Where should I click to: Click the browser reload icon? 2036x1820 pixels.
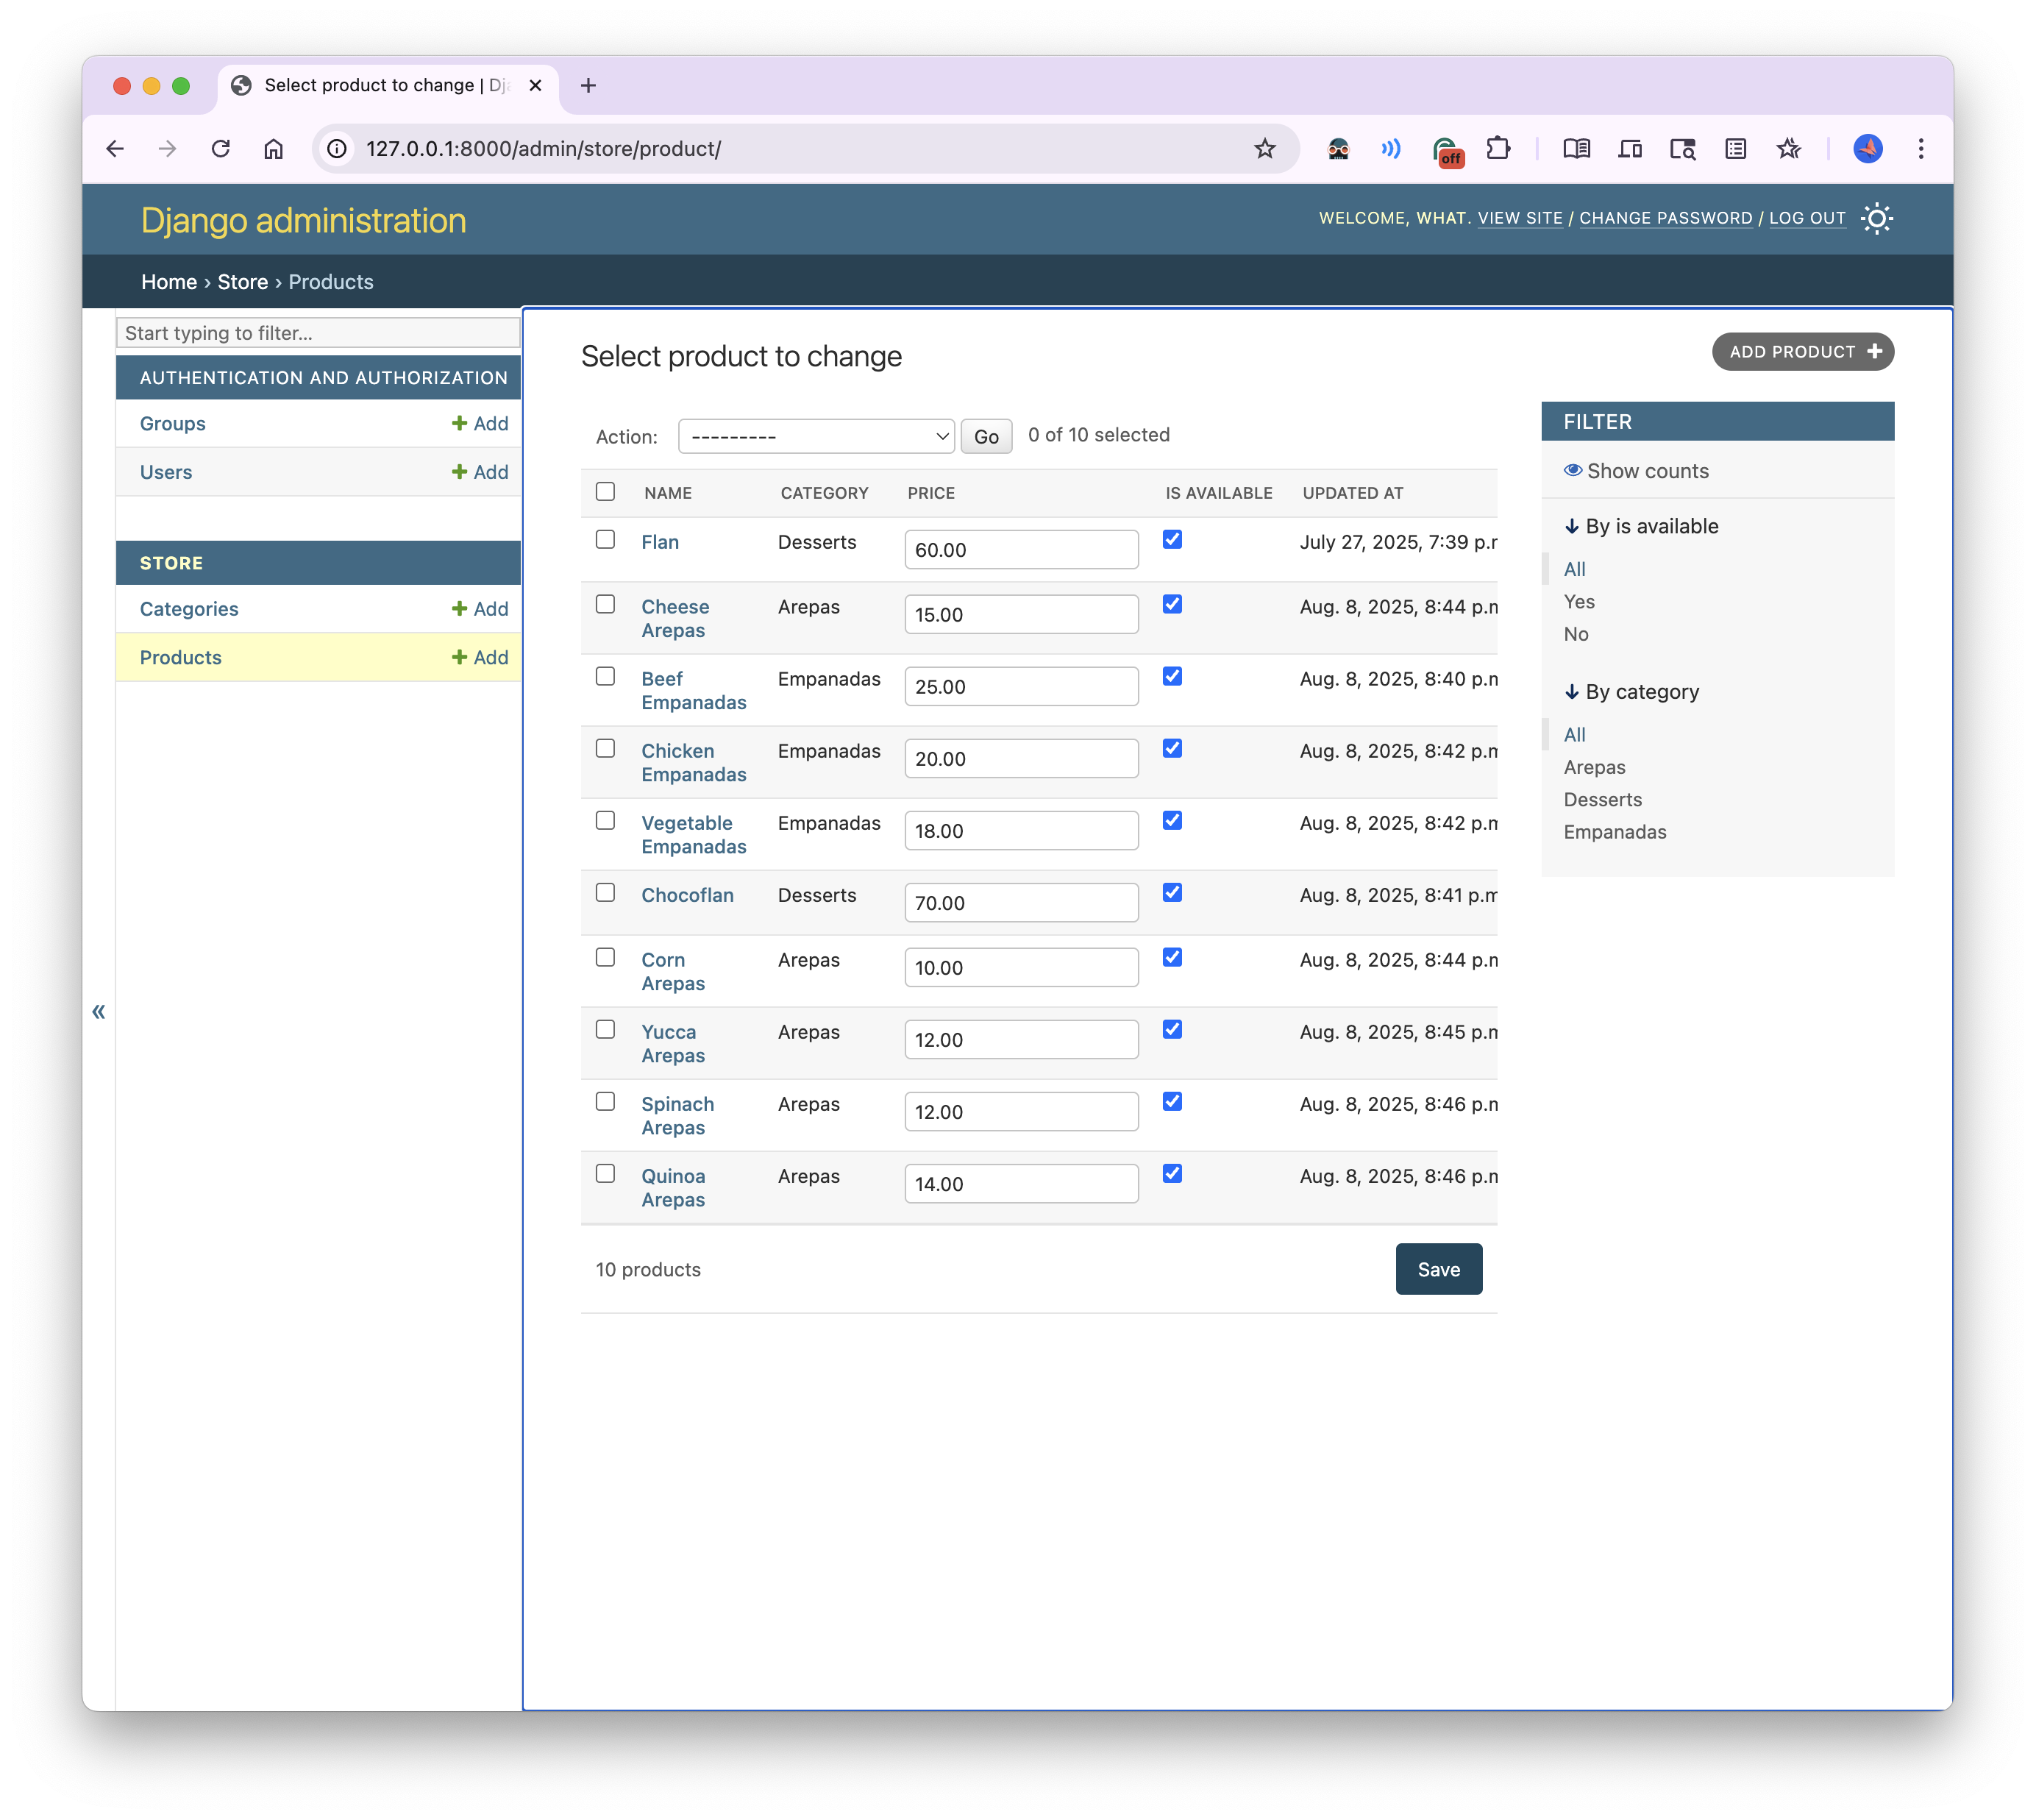[x=221, y=148]
